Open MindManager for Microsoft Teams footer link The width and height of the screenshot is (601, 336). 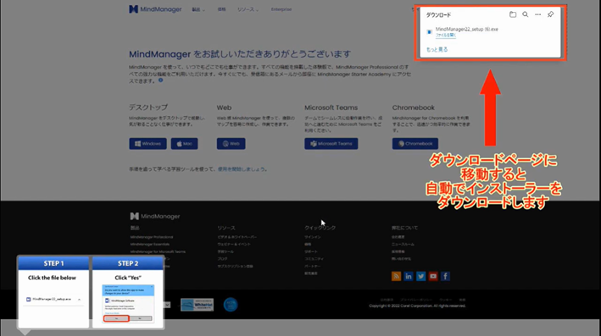[x=158, y=251]
